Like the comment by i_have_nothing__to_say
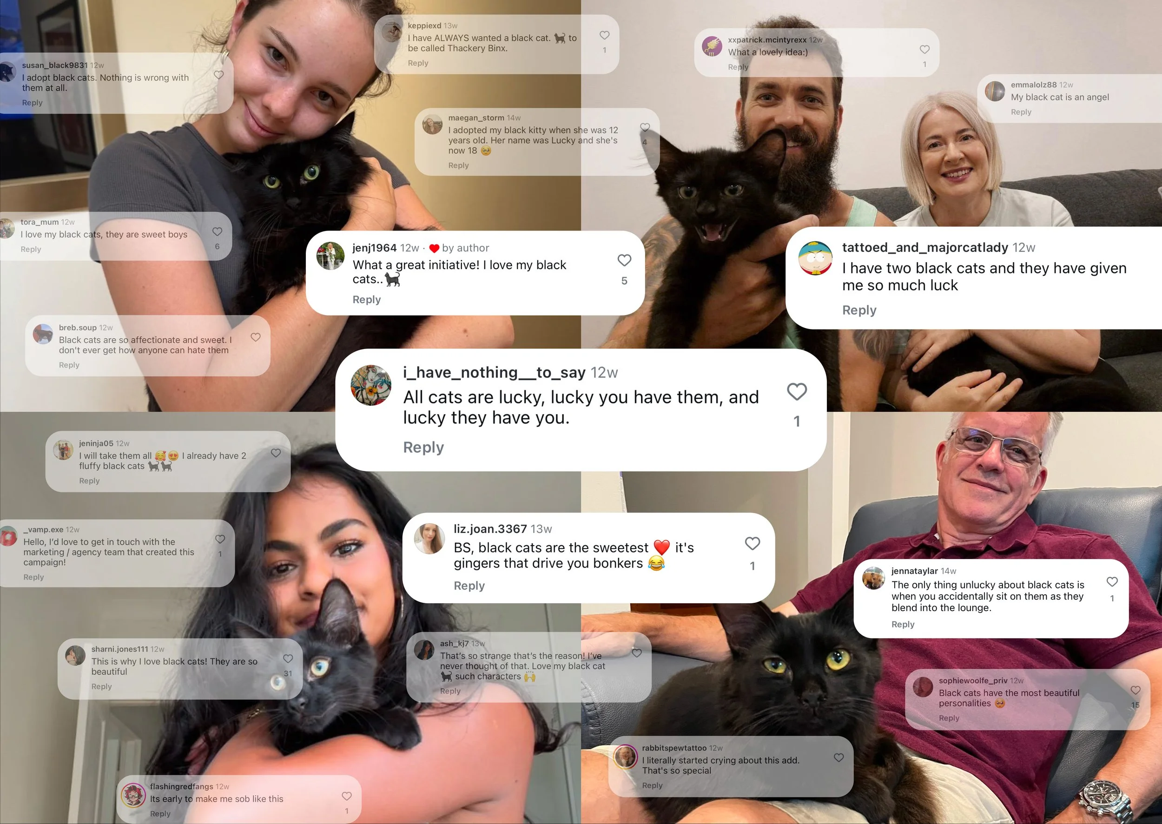 click(x=797, y=391)
